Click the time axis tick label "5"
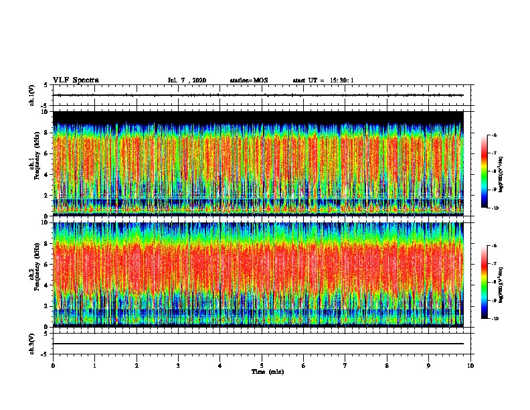 pyautogui.click(x=262, y=366)
